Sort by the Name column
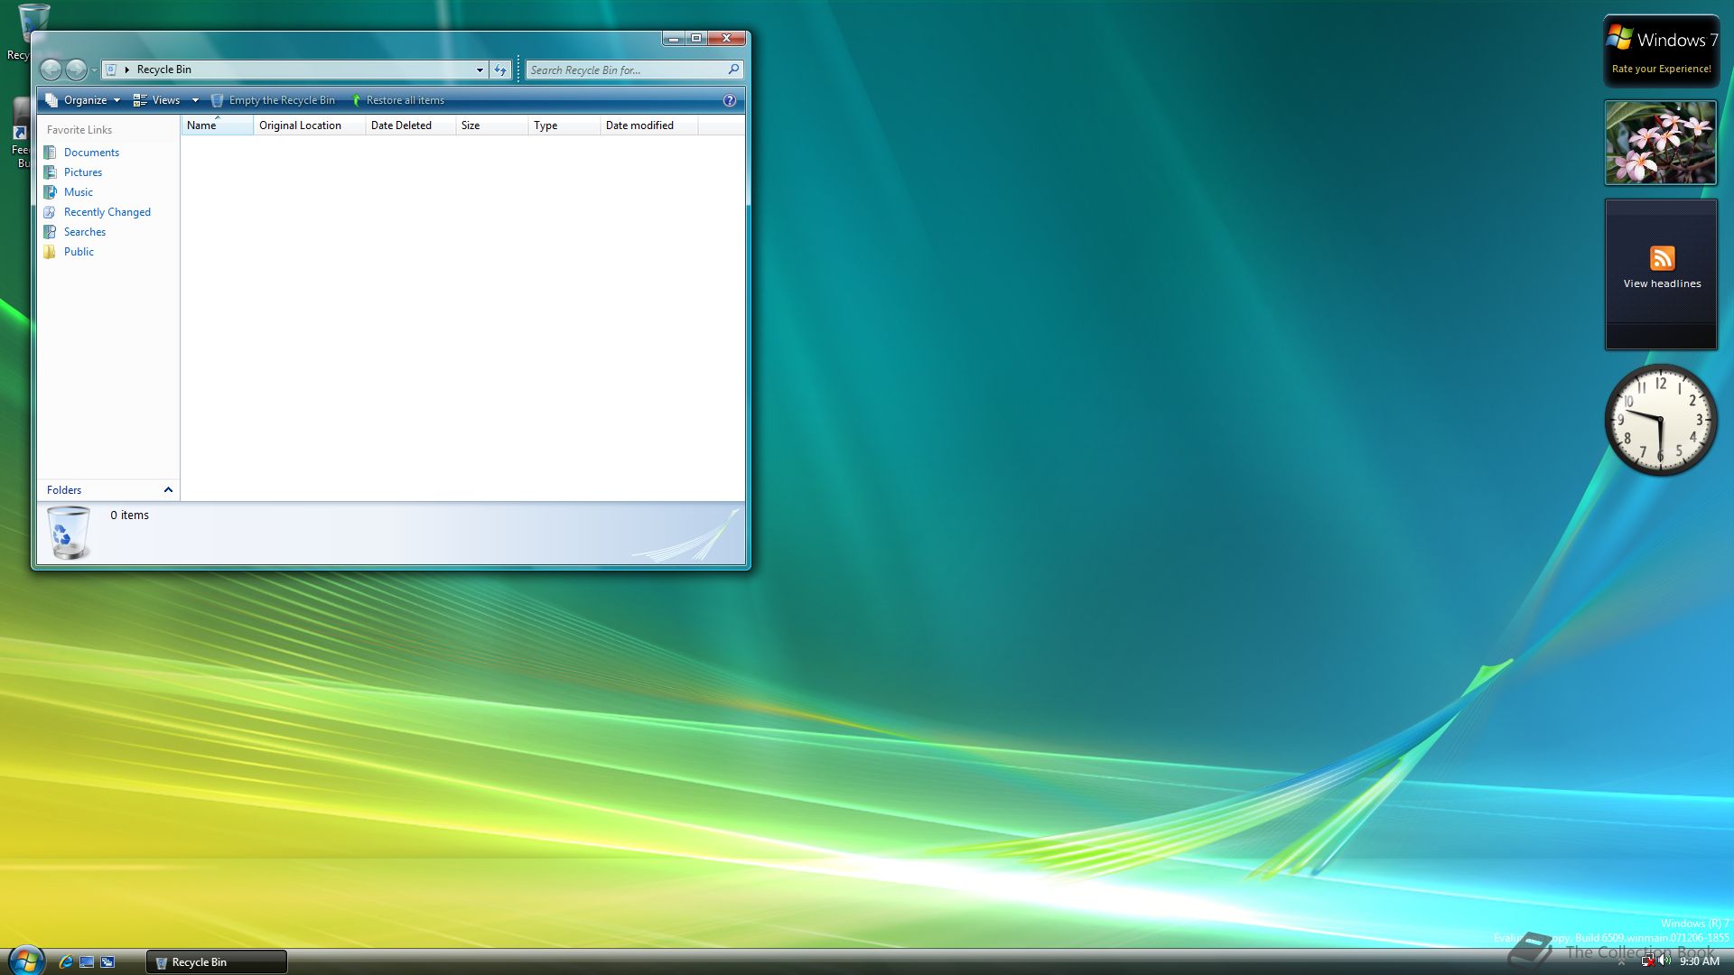The width and height of the screenshot is (1734, 975). click(x=218, y=125)
